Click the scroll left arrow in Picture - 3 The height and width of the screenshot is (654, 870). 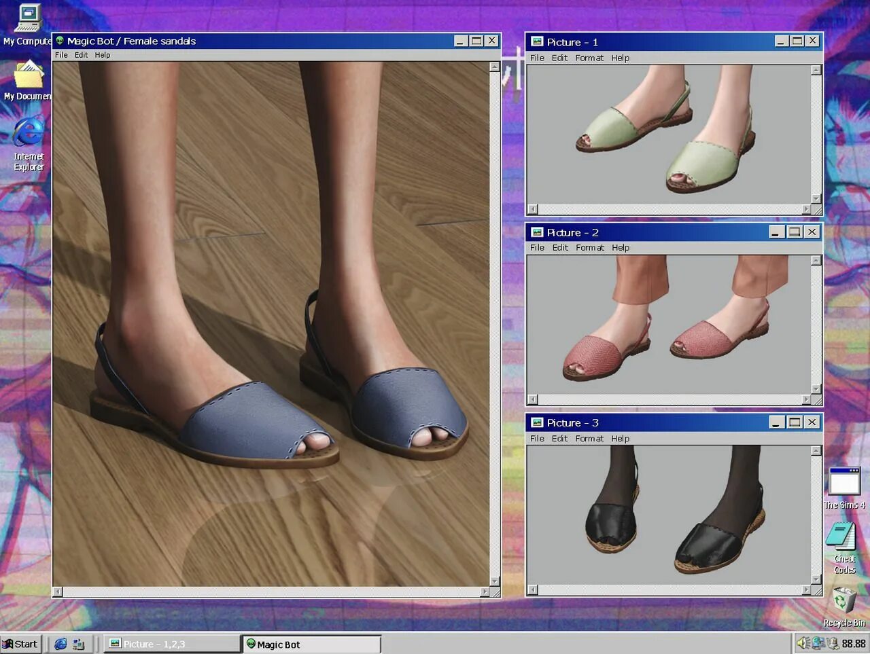(533, 589)
